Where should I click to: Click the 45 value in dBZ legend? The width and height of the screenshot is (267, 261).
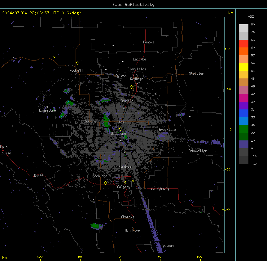253,86
